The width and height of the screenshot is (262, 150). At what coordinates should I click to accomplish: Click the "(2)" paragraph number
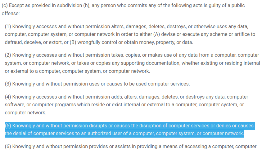pyautogui.click(x=8, y=55)
